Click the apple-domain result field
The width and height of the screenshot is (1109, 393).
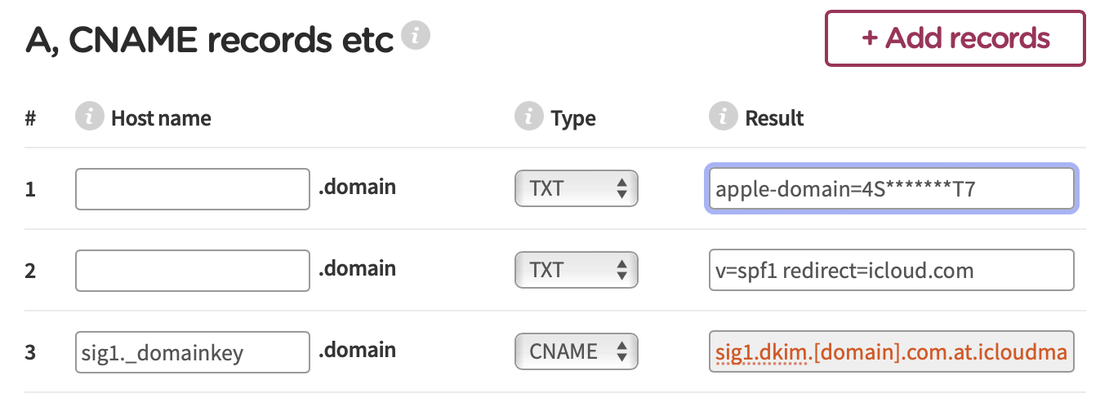pos(891,189)
